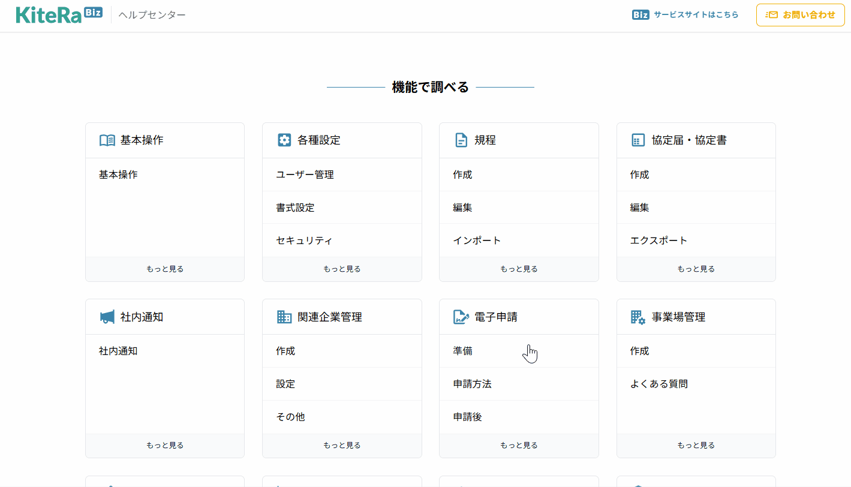Image resolution: width=851 pixels, height=487 pixels.
Task: Expand もっと見る in 事業場管理 card
Action: tap(696, 446)
